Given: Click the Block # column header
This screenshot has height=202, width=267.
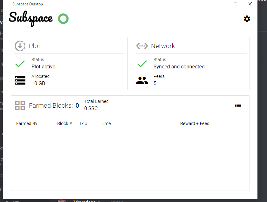Looking at the screenshot, I should click(x=65, y=123).
